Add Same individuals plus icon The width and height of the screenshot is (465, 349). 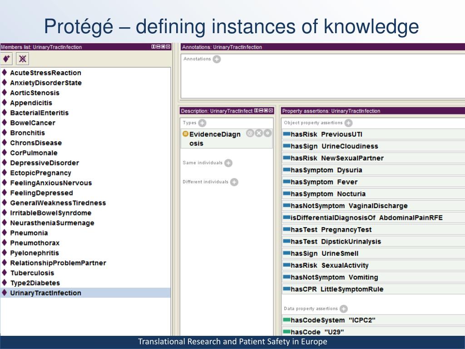[x=228, y=163]
